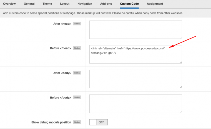Click the Global badge beside Show debug module

[x=77, y=122]
